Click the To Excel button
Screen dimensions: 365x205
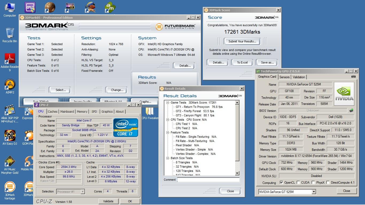click(x=242, y=62)
